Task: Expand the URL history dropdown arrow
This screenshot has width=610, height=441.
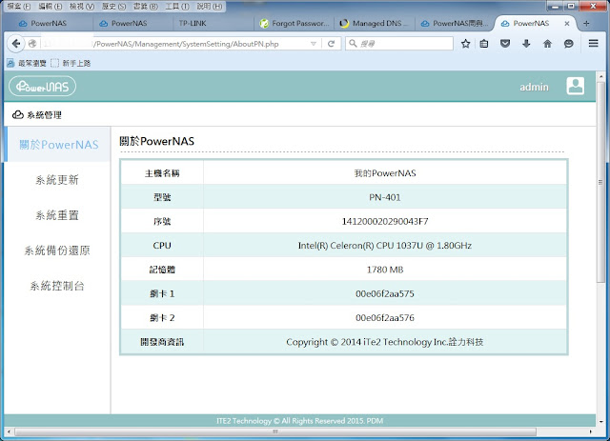Action: tap(314, 44)
